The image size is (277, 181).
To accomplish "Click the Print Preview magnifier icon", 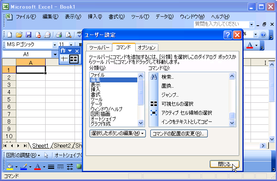I will 68,35.
